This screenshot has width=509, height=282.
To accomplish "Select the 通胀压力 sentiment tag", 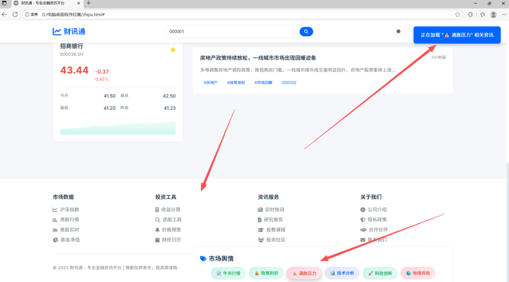I will click(304, 273).
